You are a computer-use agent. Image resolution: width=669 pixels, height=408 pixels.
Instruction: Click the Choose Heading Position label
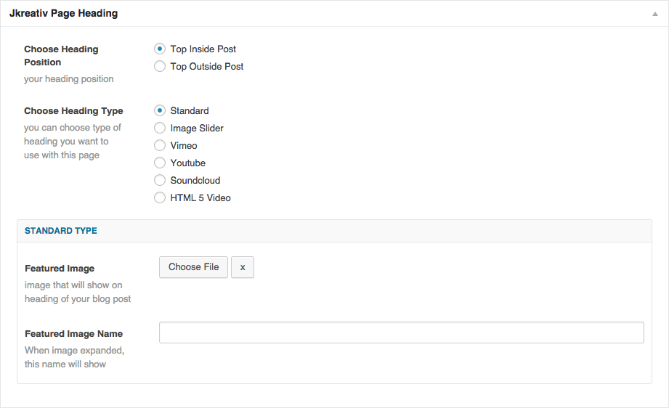tap(61, 56)
